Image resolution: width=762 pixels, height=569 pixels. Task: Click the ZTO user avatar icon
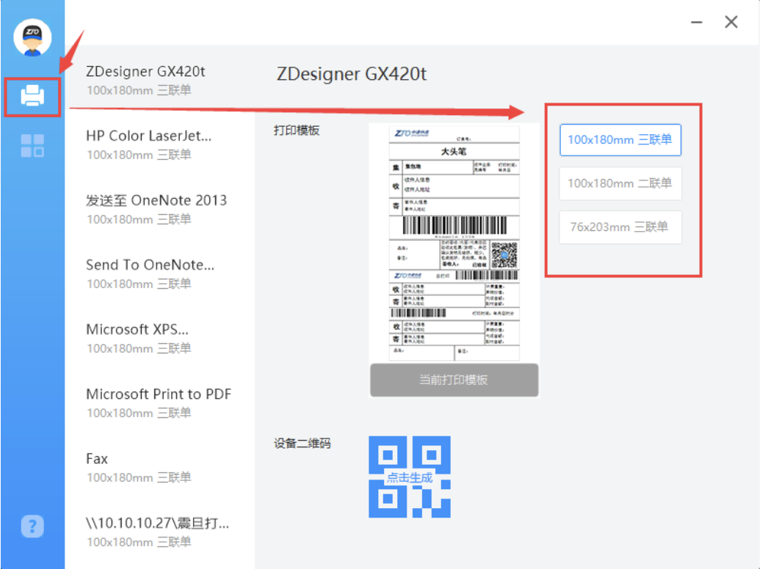(x=32, y=37)
